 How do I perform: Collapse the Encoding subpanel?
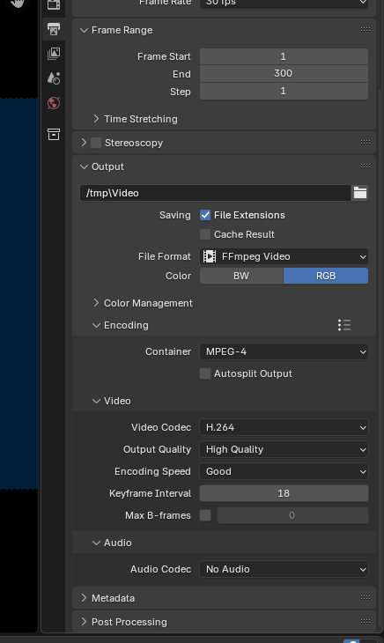96,325
